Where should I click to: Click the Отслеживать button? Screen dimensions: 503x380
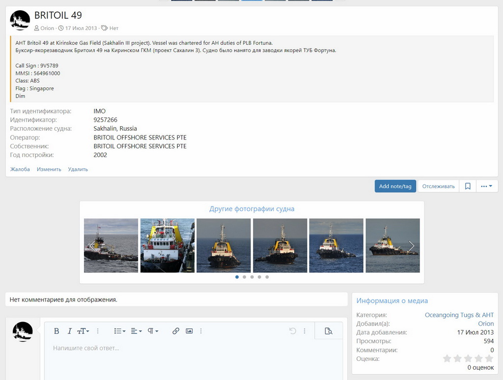438,186
